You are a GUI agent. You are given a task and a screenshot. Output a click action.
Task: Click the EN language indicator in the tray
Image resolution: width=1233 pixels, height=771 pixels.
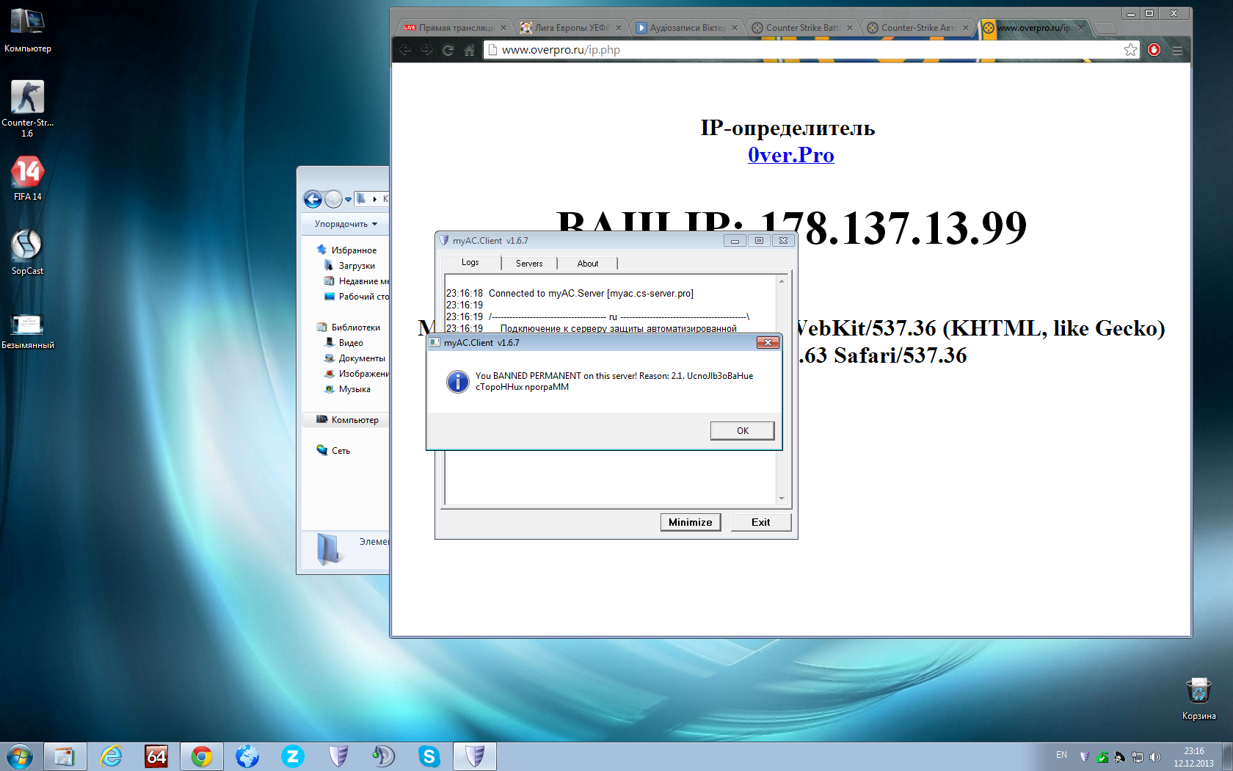(x=1061, y=755)
